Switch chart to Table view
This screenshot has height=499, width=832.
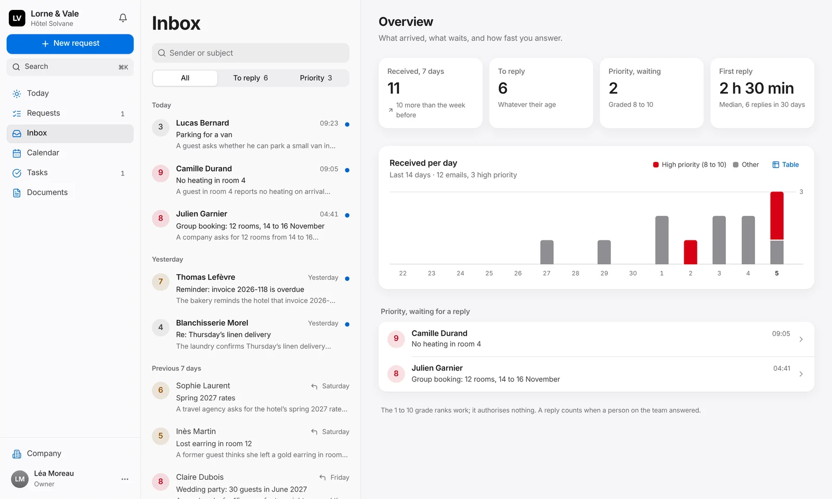click(786, 164)
